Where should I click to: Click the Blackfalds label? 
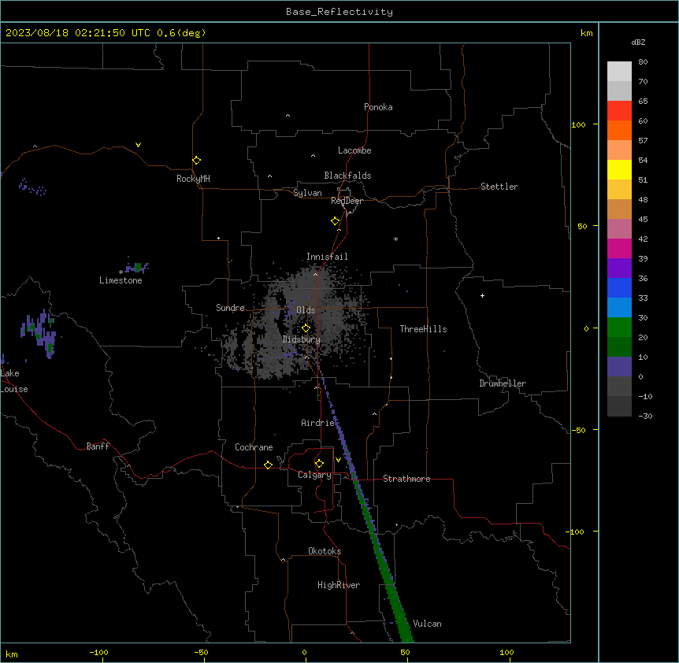347,176
